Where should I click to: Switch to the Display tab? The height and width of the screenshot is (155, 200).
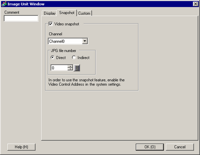point(49,13)
